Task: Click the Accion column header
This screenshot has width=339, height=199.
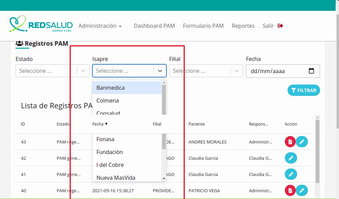Action: [291, 124]
